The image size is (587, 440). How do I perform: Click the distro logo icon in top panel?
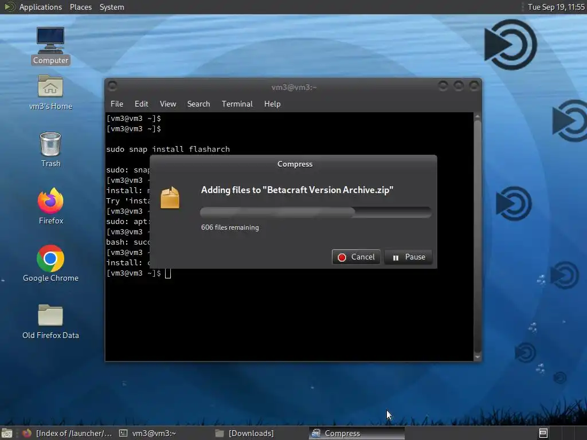pos(9,7)
